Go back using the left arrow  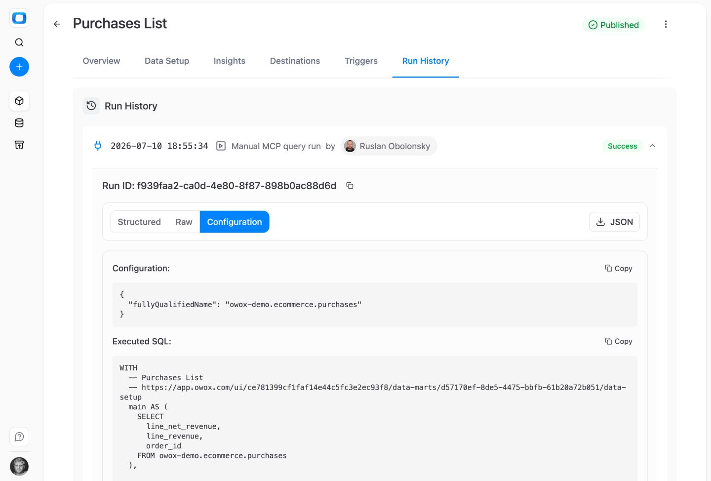coord(57,24)
